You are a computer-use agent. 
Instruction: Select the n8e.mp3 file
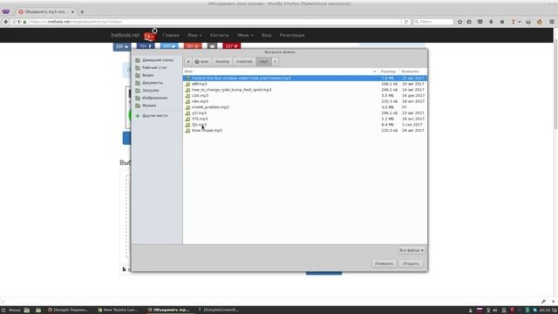pyautogui.click(x=305, y=101)
